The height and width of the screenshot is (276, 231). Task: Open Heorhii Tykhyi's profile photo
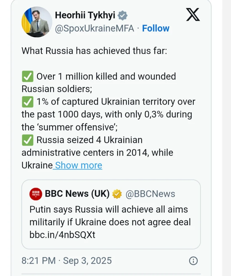click(x=37, y=22)
